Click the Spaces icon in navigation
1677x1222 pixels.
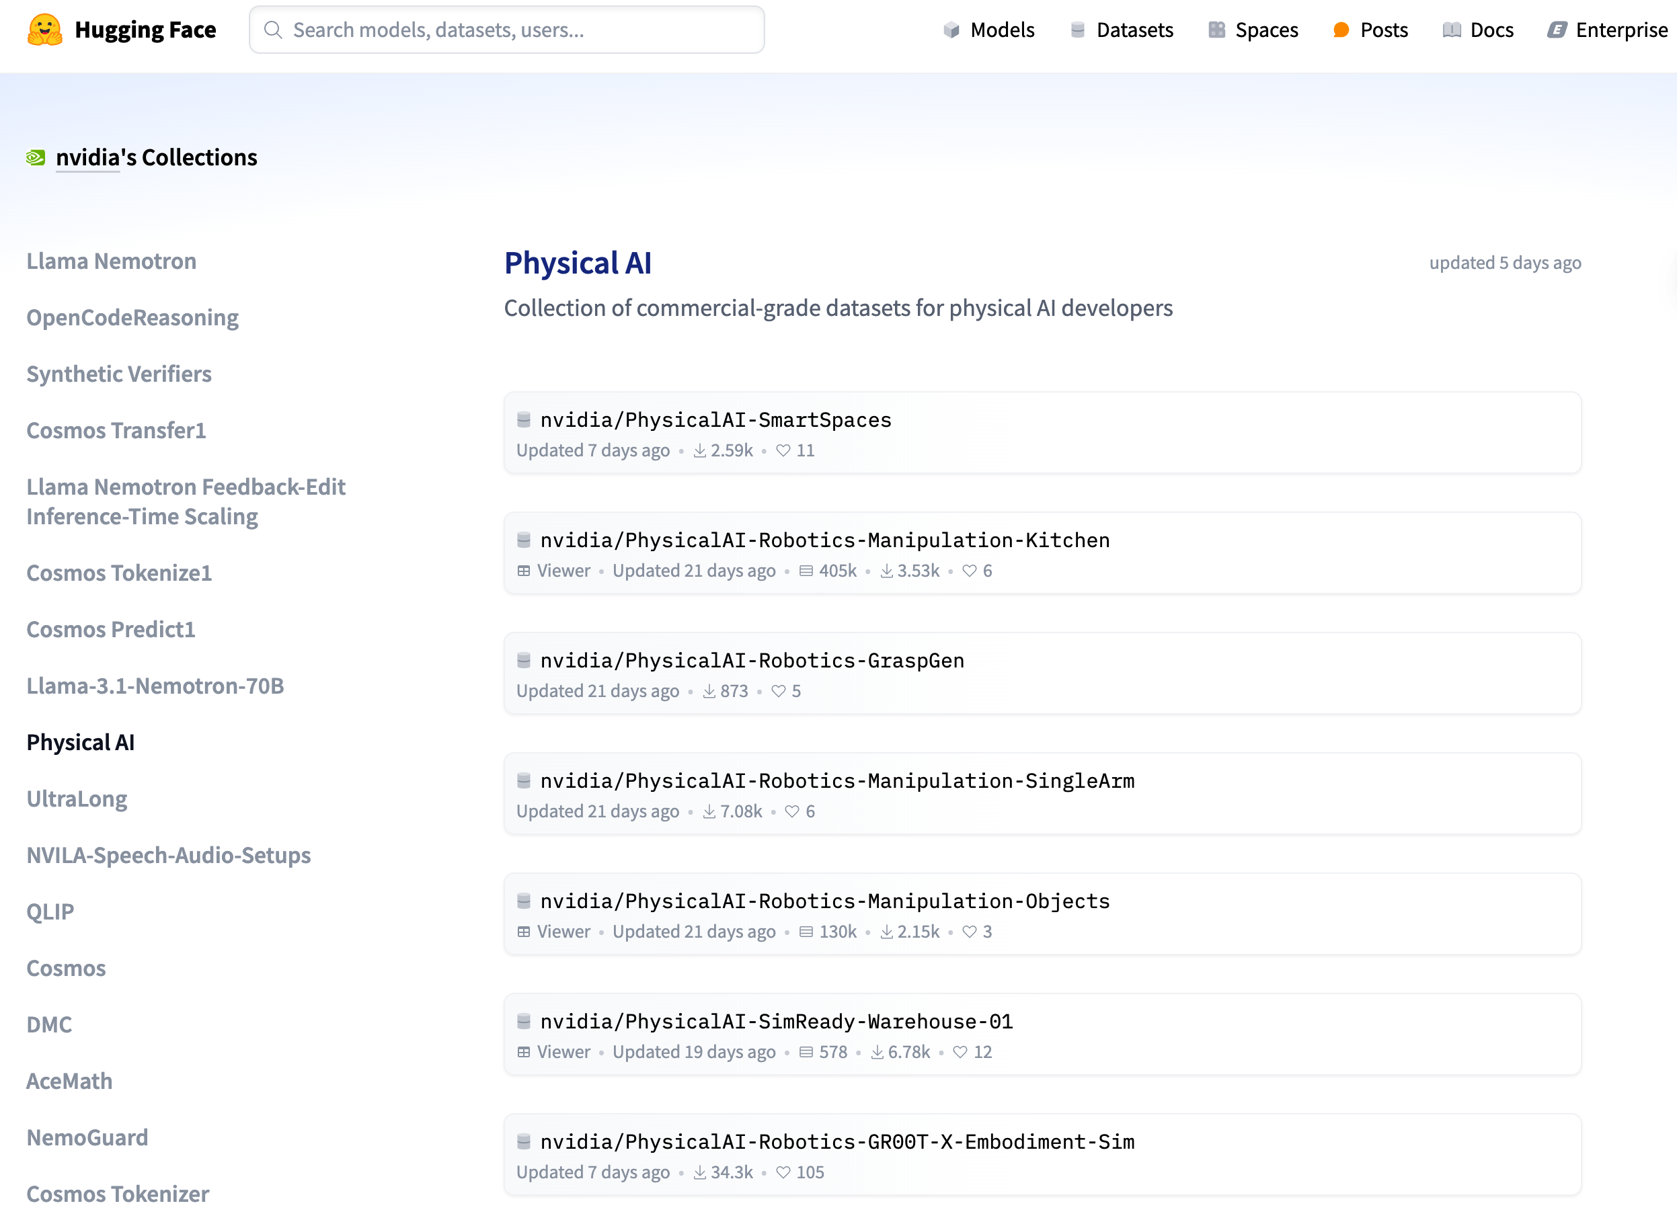pyautogui.click(x=1216, y=30)
